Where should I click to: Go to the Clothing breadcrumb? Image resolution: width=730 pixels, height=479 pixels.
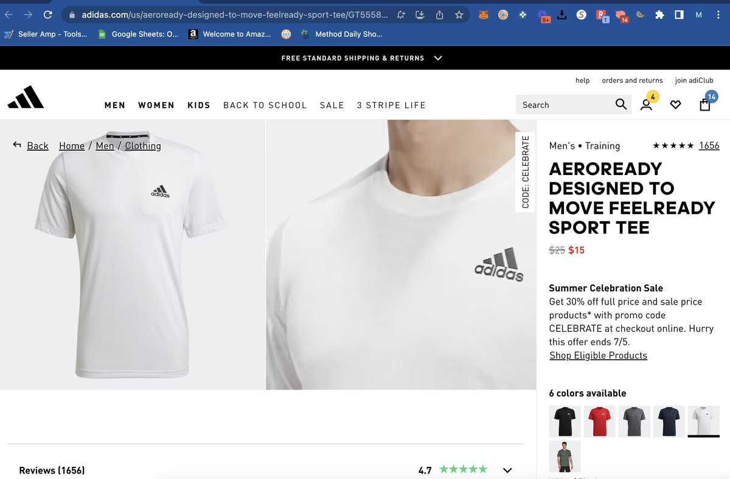pos(143,146)
